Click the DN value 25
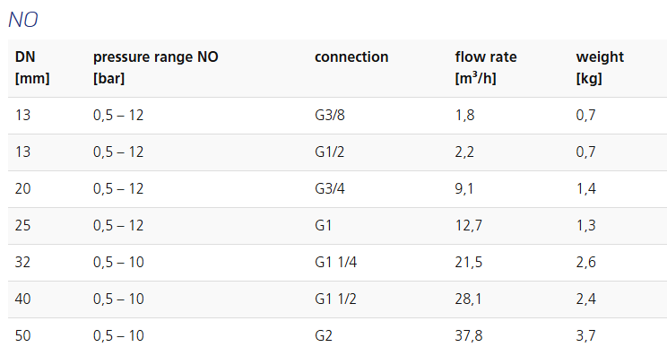667x347 pixels. point(23,225)
